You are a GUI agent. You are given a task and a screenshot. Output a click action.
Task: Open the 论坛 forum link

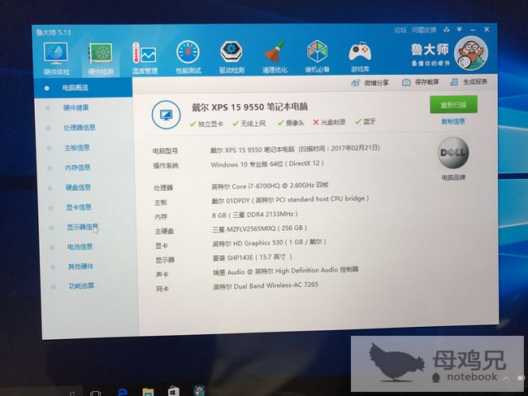click(400, 30)
